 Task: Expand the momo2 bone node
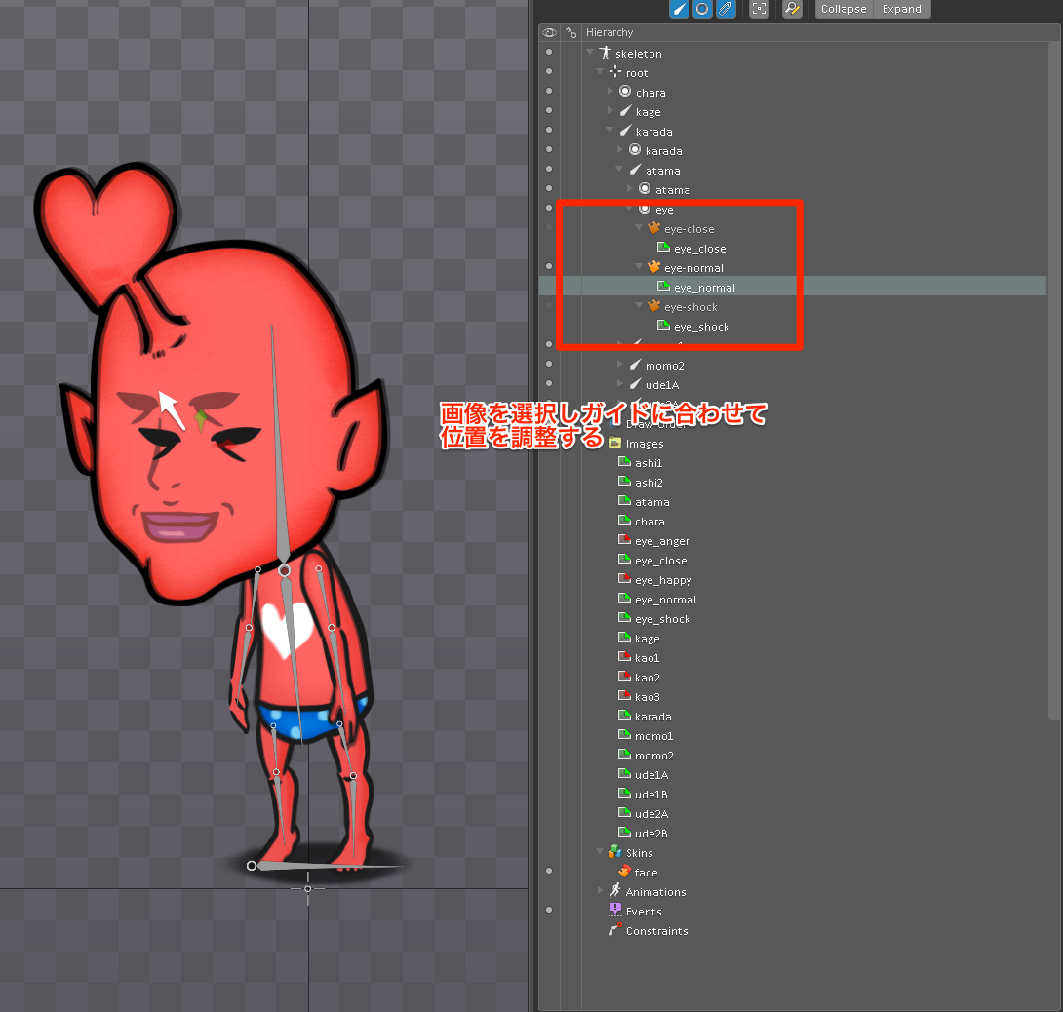[621, 365]
